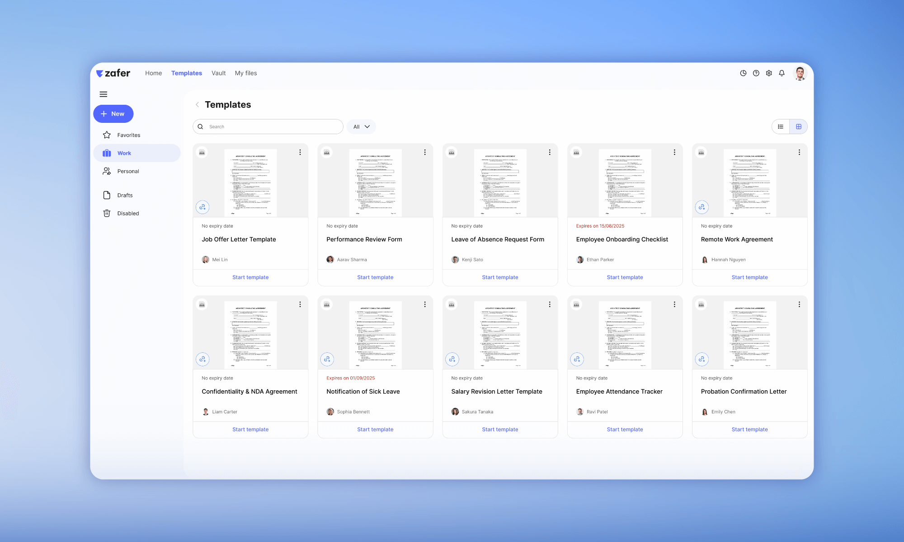Start template for Employee Onboarding Checklist

625,277
